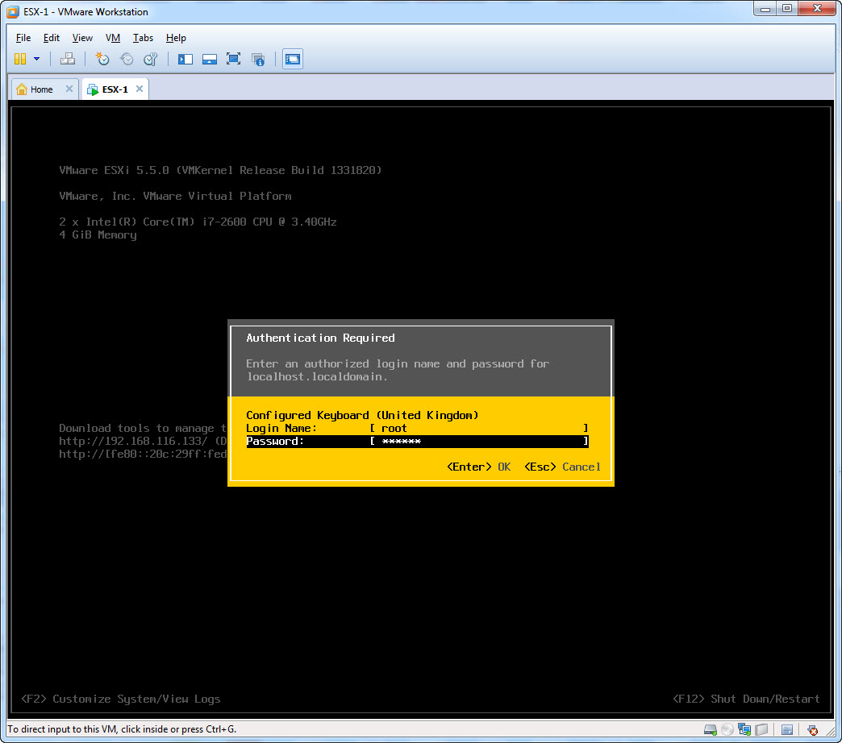This screenshot has height=743, width=842.
Task: Click <F2> Customize System/View Logs
Action: click(x=121, y=699)
